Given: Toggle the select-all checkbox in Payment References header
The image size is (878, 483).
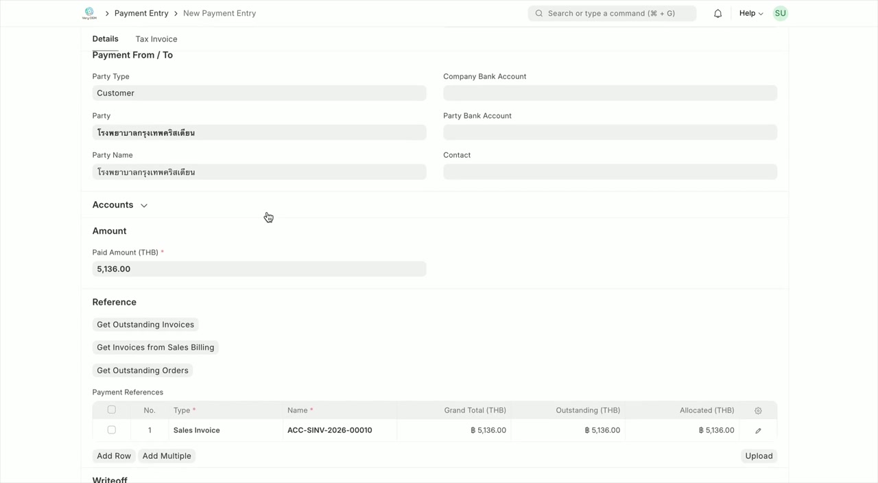Looking at the screenshot, I should point(111,409).
